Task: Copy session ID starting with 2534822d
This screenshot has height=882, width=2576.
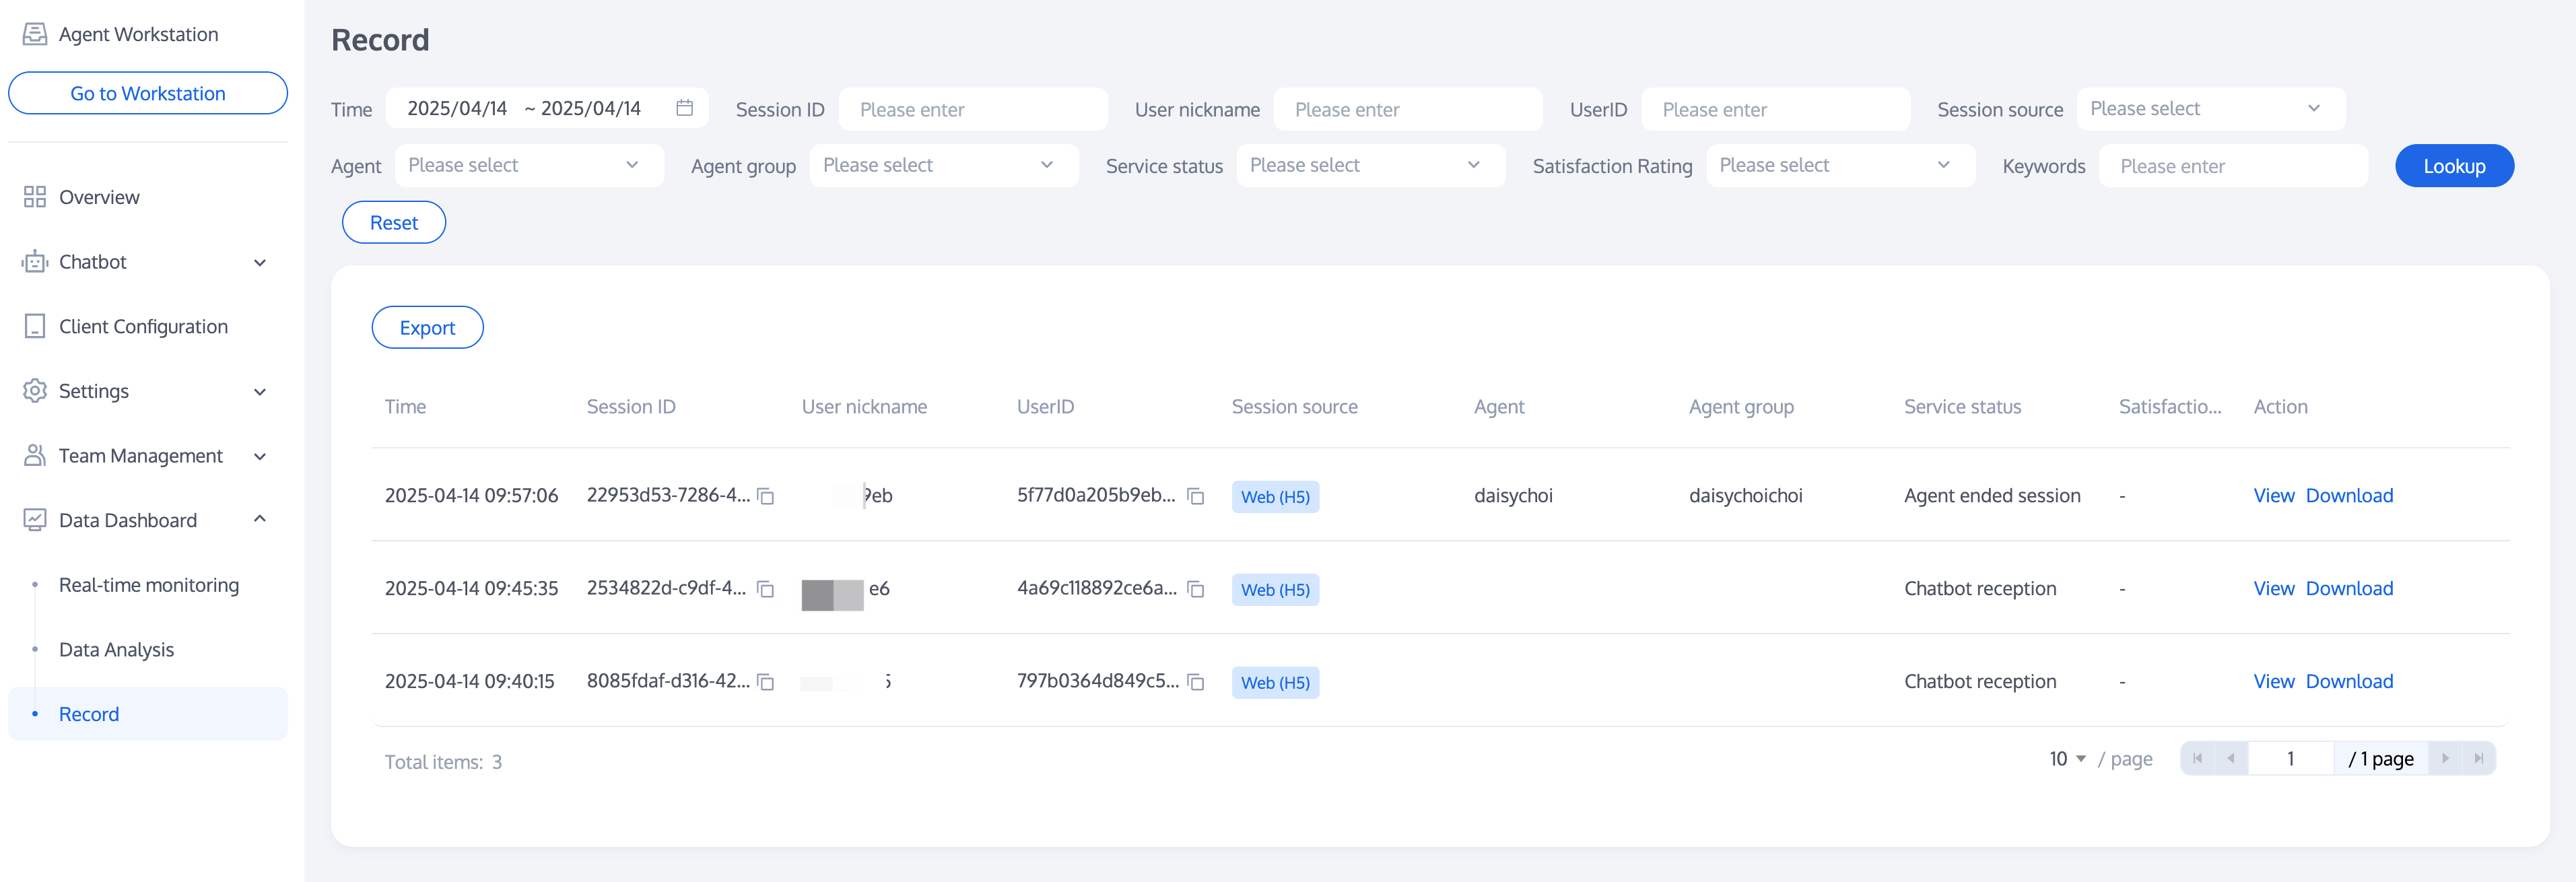Action: (x=766, y=589)
